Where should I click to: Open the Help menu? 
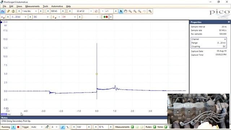click(68, 6)
